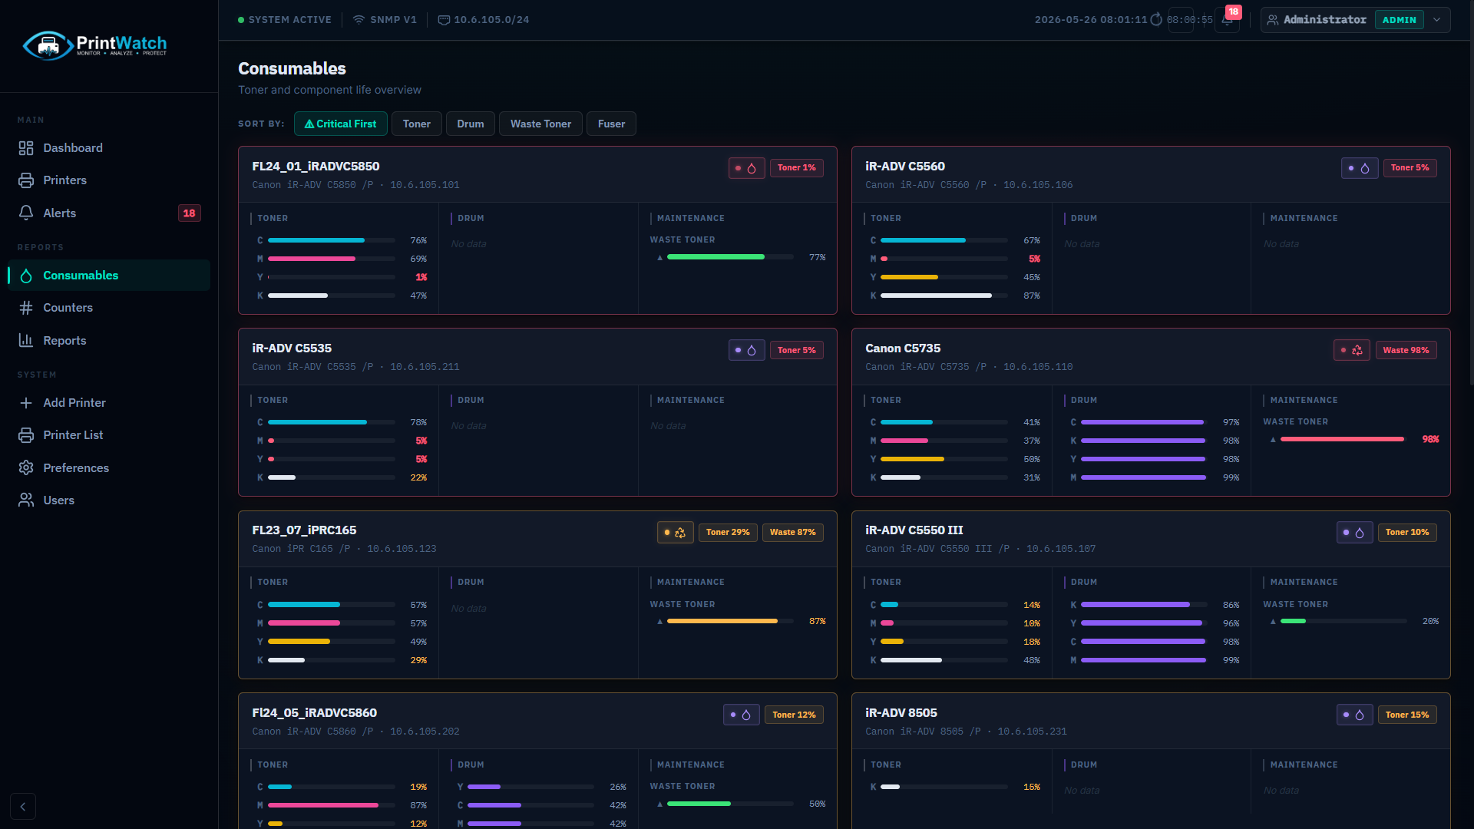The height and width of the screenshot is (829, 1474).
Task: Click the '10.6.105.0/24' subnet text
Action: tap(491, 20)
